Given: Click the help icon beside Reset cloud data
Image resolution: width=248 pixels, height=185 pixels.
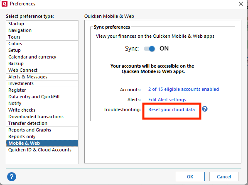Looking at the screenshot, I should coord(205,109).
